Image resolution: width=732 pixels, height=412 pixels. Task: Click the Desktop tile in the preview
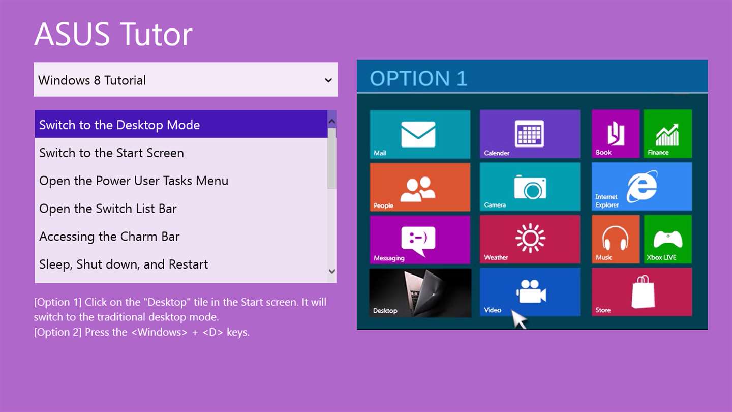point(420,293)
